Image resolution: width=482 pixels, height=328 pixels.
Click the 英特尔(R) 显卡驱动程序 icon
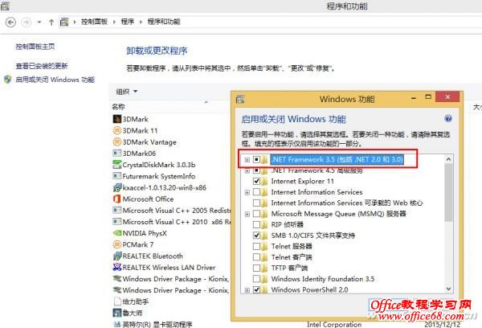pos(116,324)
